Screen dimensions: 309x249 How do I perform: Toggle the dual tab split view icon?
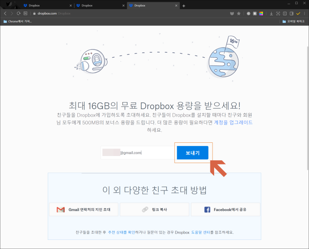coord(285,13)
